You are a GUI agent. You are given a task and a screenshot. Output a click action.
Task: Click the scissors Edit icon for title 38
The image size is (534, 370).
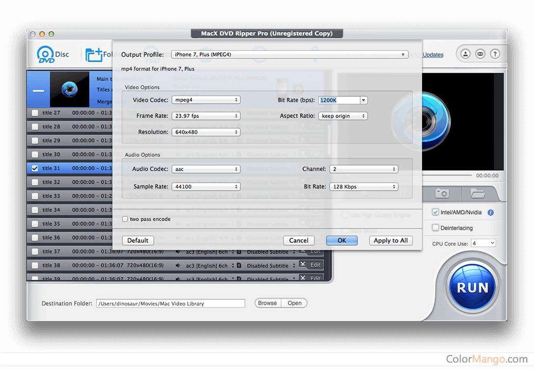coord(303,264)
